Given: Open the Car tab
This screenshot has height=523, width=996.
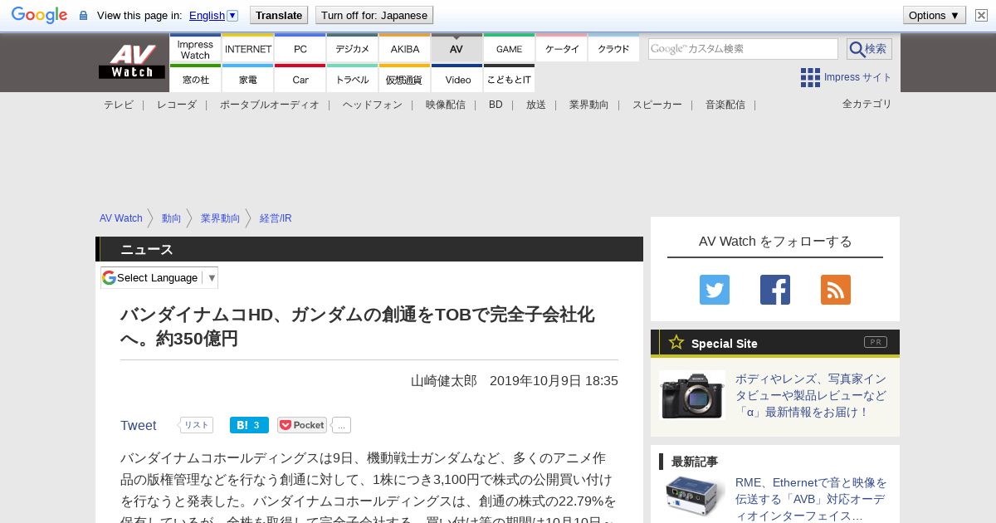Looking at the screenshot, I should (x=300, y=79).
